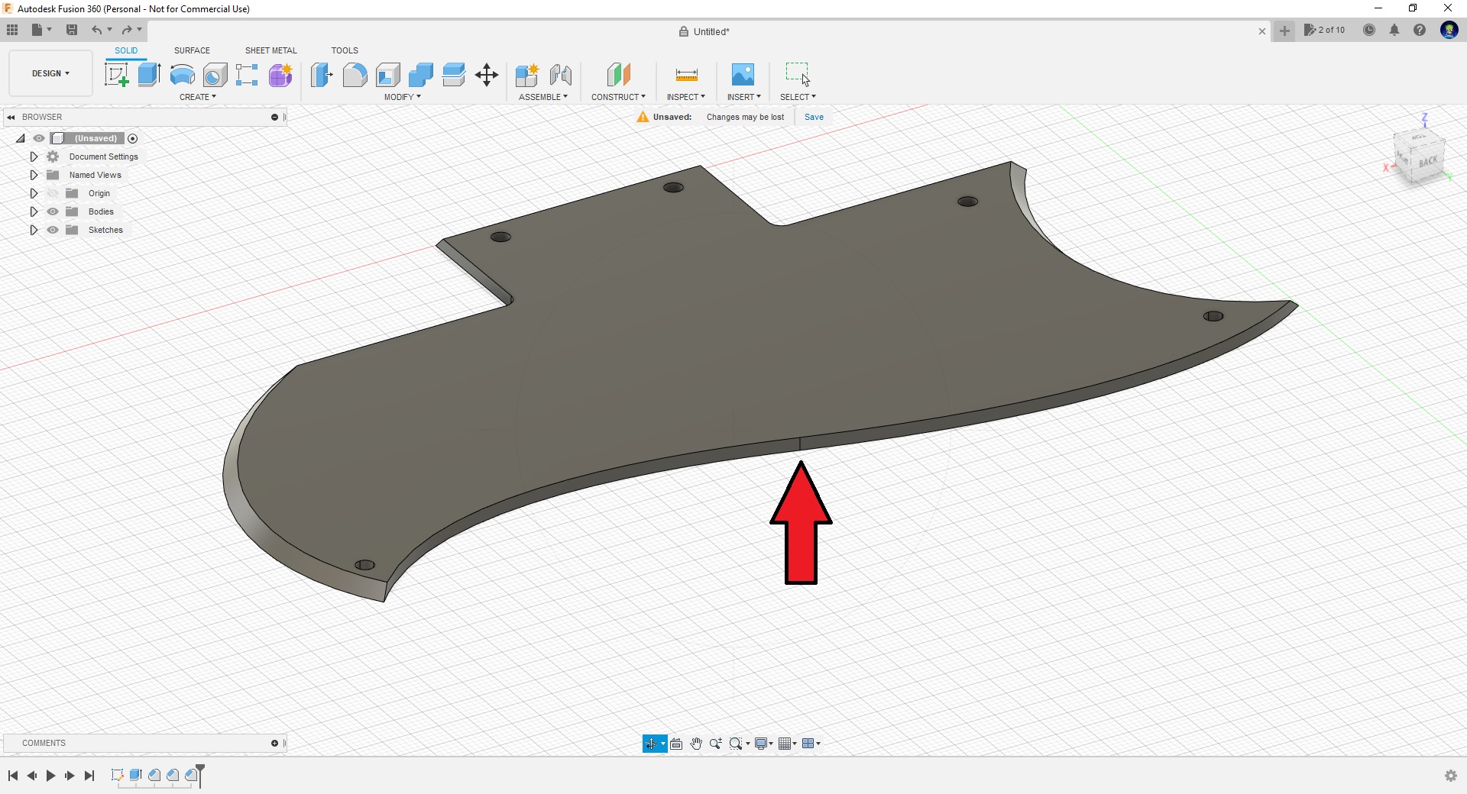This screenshot has width=1467, height=794.
Task: Create a New Component
Action: pyautogui.click(x=527, y=75)
